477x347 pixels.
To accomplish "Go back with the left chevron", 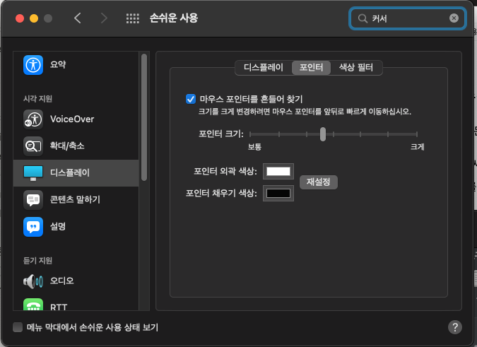I will point(78,18).
